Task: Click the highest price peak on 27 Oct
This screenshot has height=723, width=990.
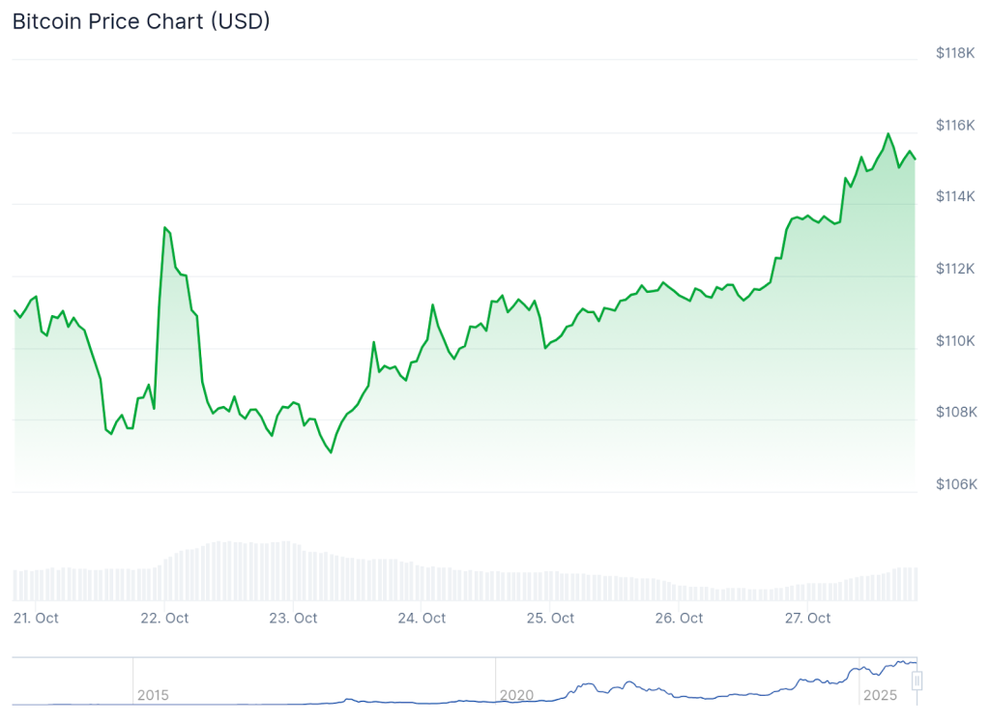Action: (x=888, y=133)
